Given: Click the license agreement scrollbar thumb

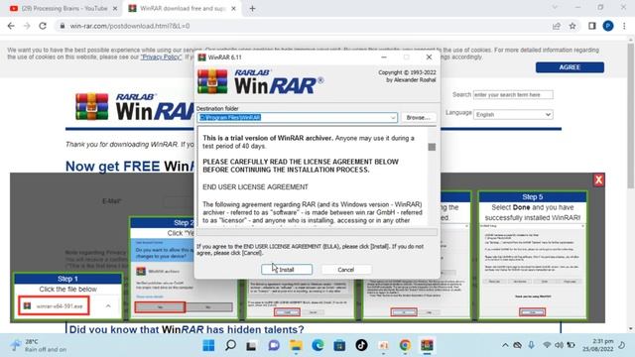Looking at the screenshot, I should click(x=432, y=147).
